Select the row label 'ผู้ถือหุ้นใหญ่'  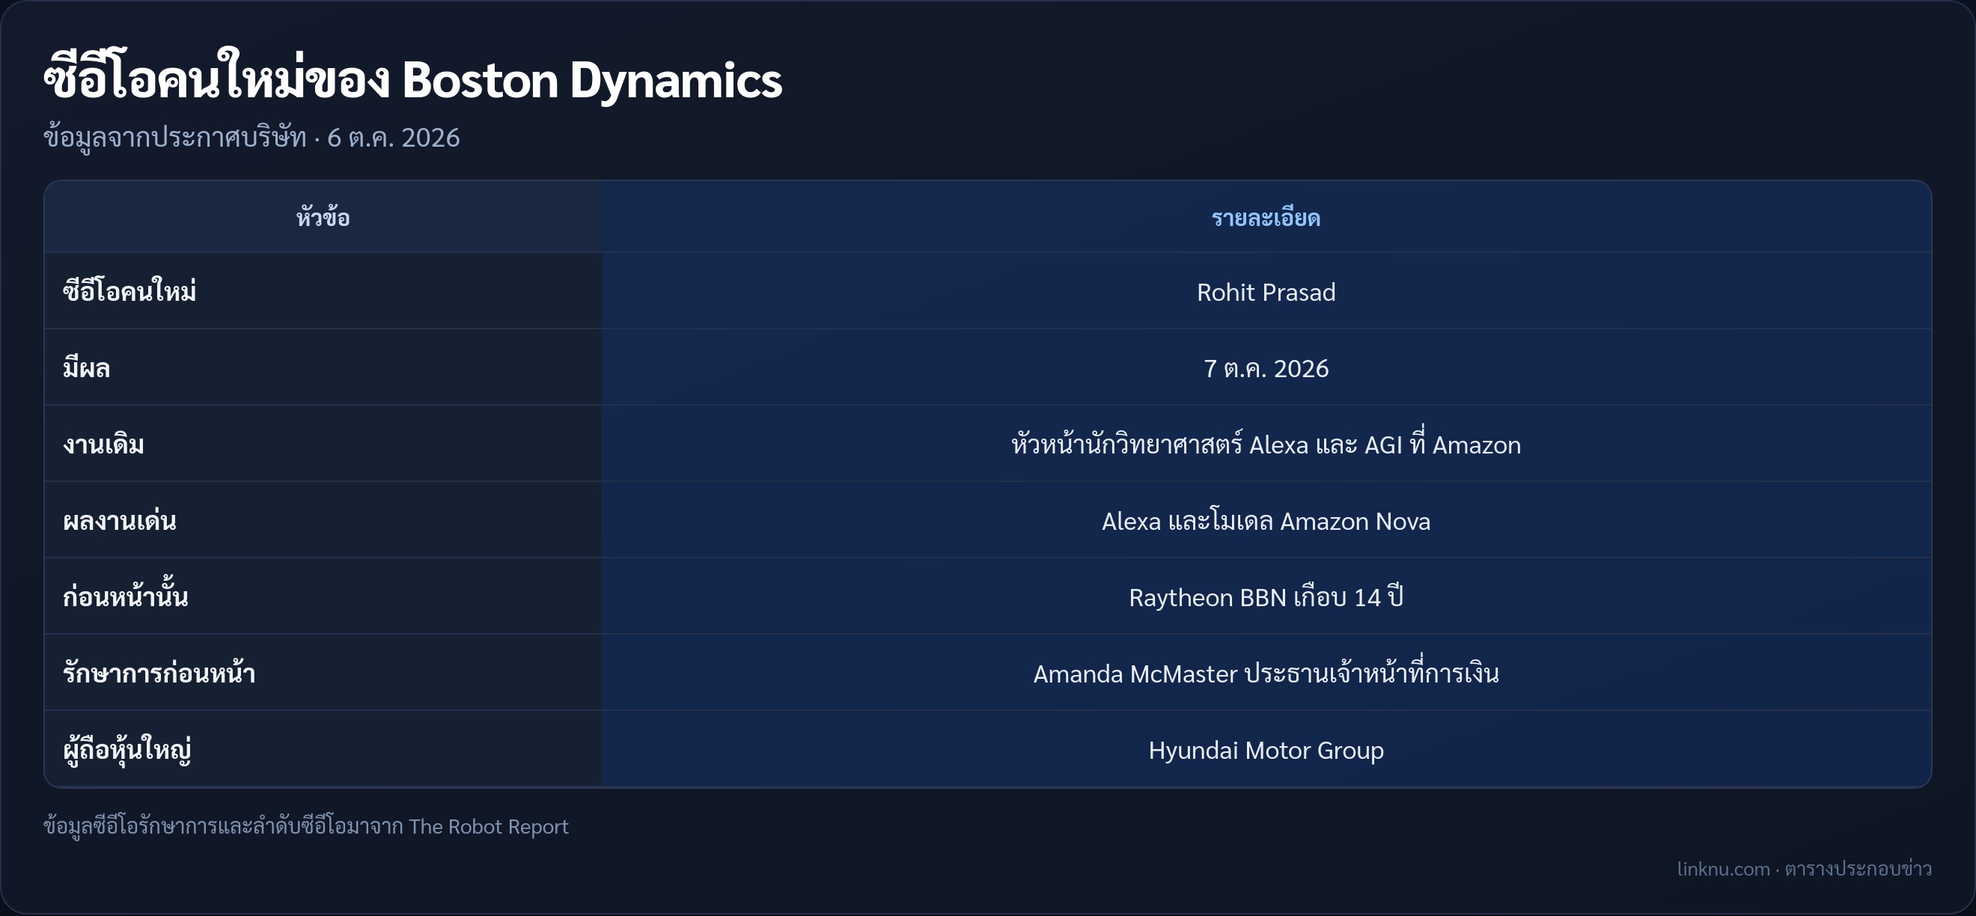127,750
